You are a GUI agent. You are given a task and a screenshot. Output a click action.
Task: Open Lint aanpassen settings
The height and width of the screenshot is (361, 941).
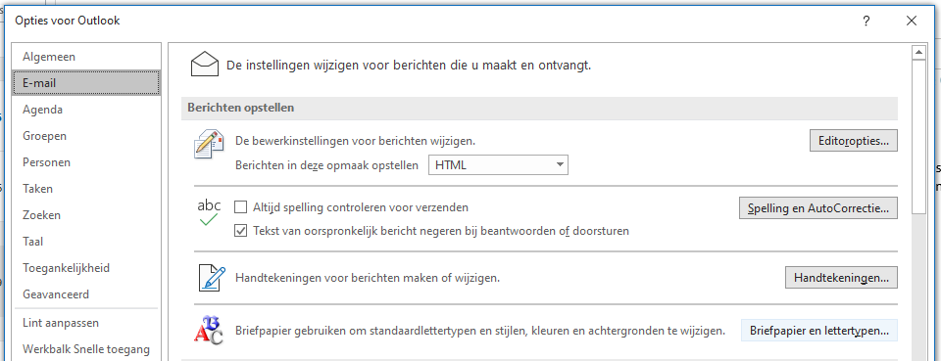[61, 323]
